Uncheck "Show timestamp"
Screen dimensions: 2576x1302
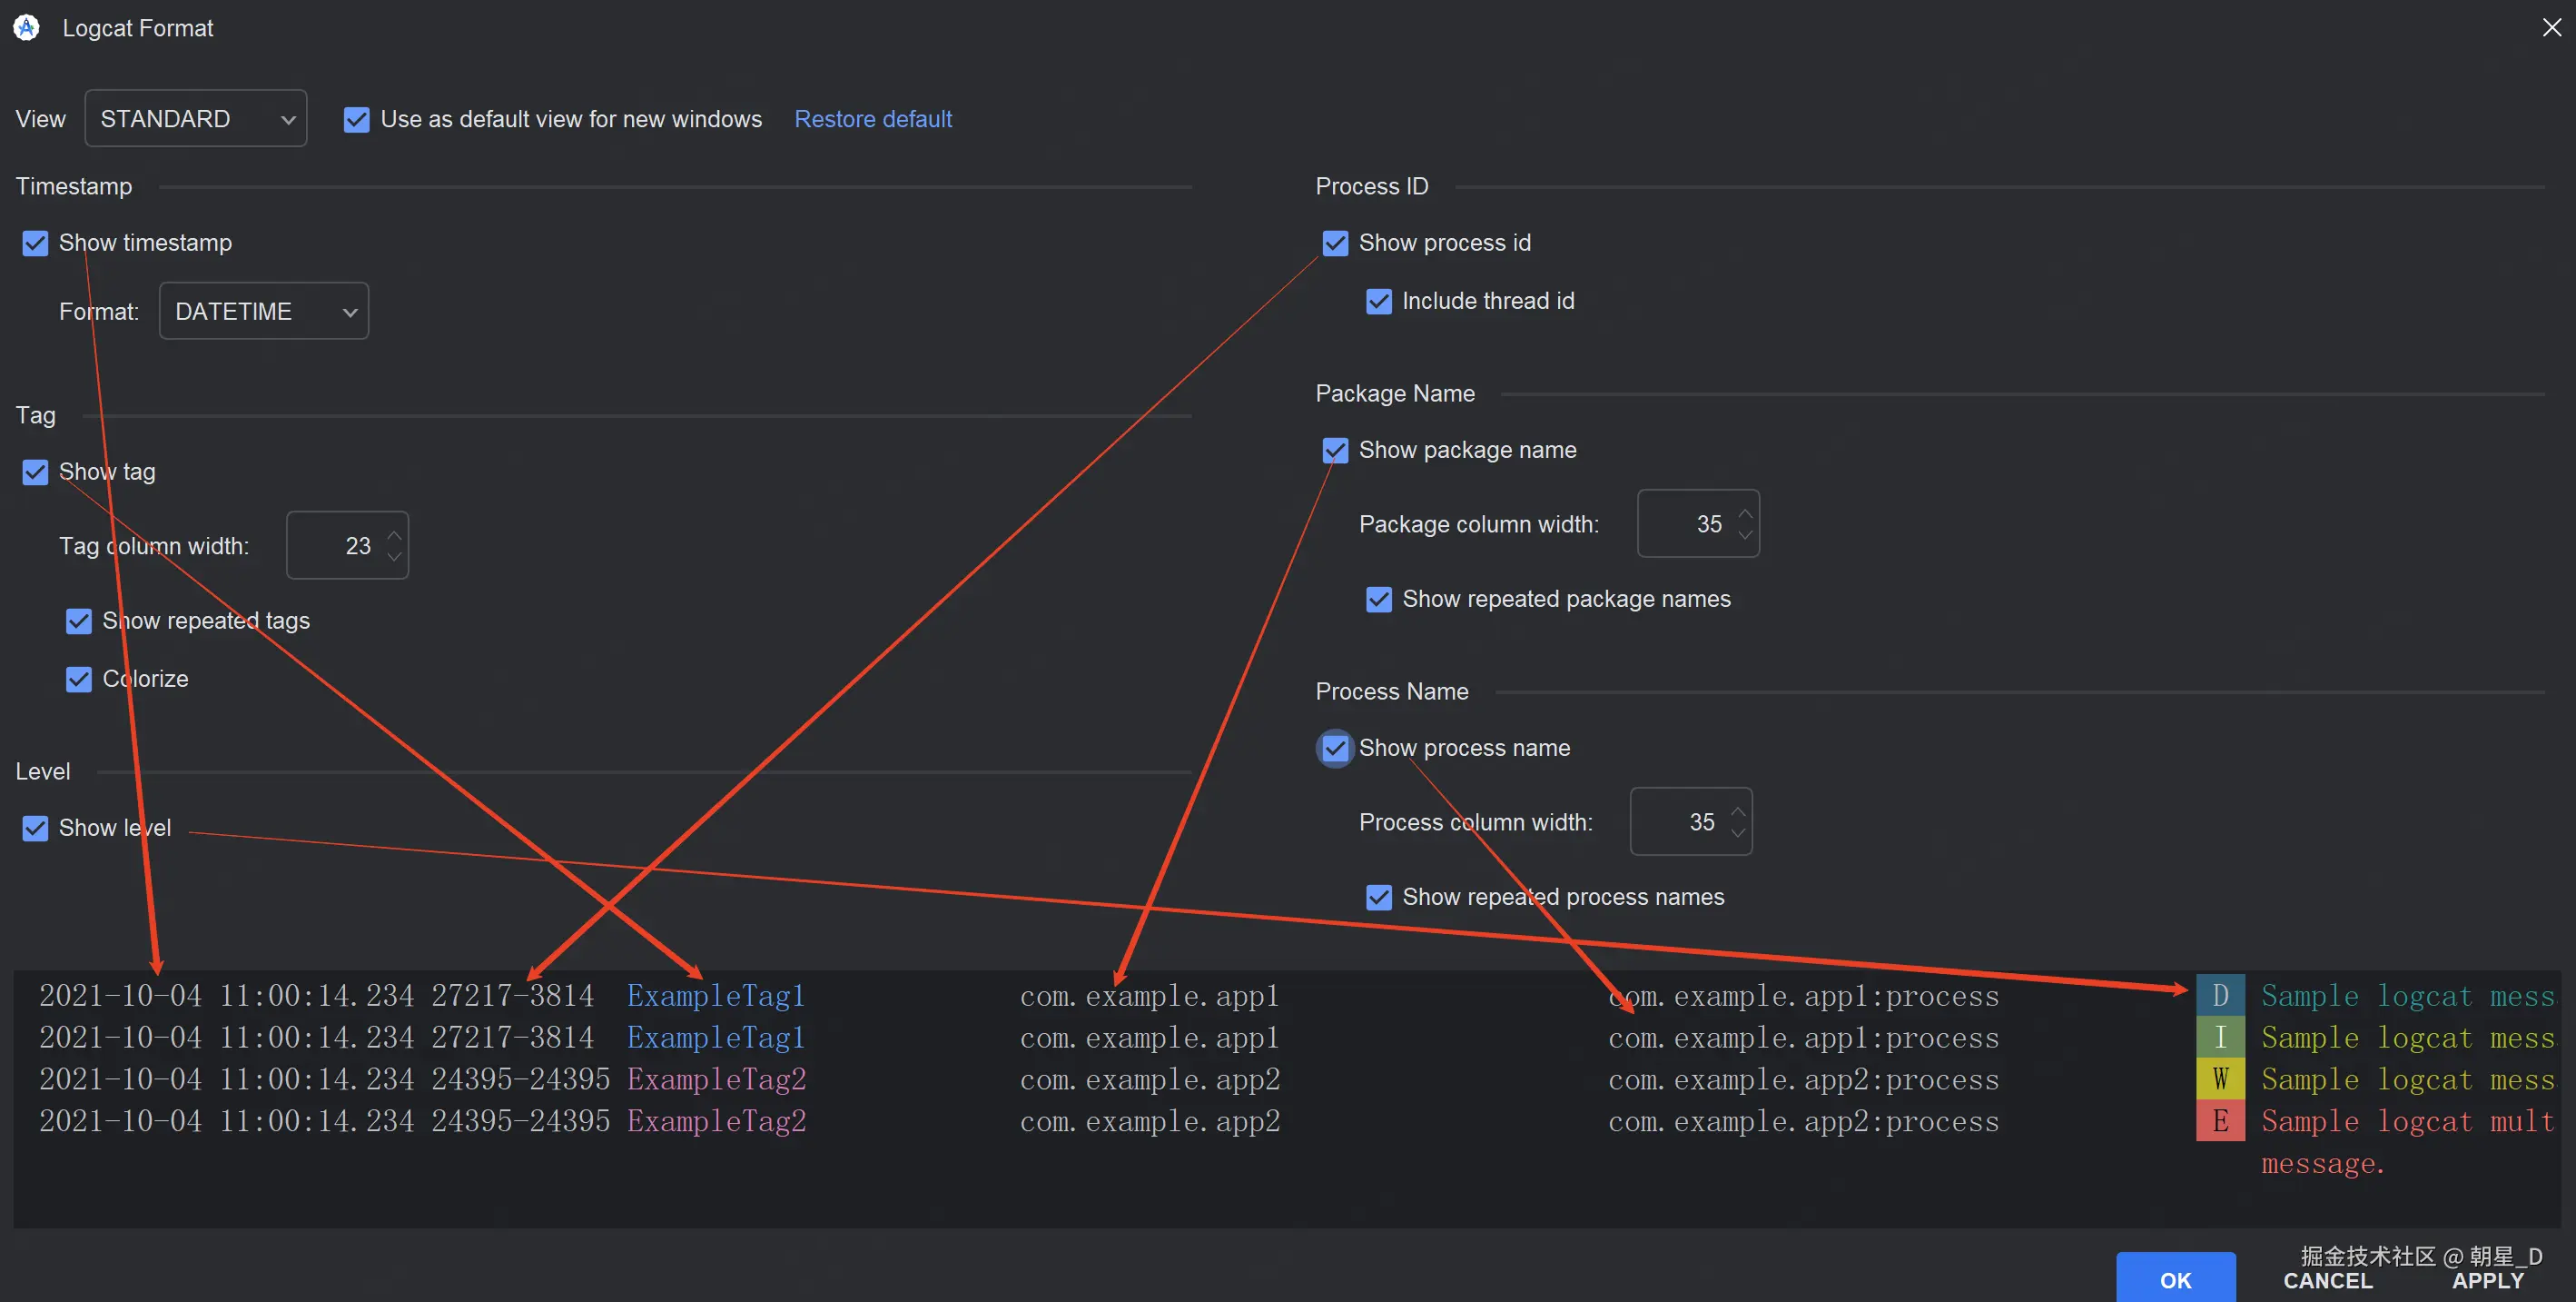point(35,243)
